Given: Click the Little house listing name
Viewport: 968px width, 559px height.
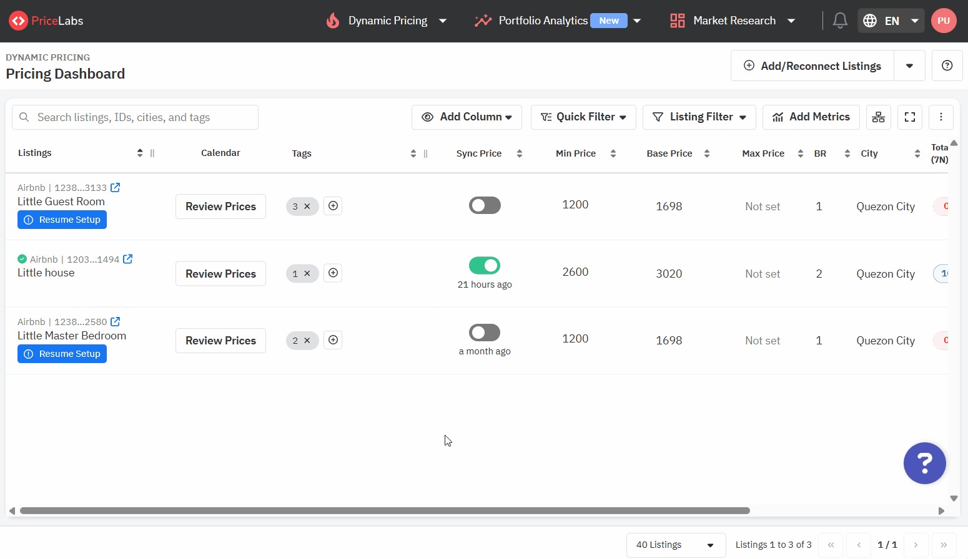Looking at the screenshot, I should pos(46,273).
